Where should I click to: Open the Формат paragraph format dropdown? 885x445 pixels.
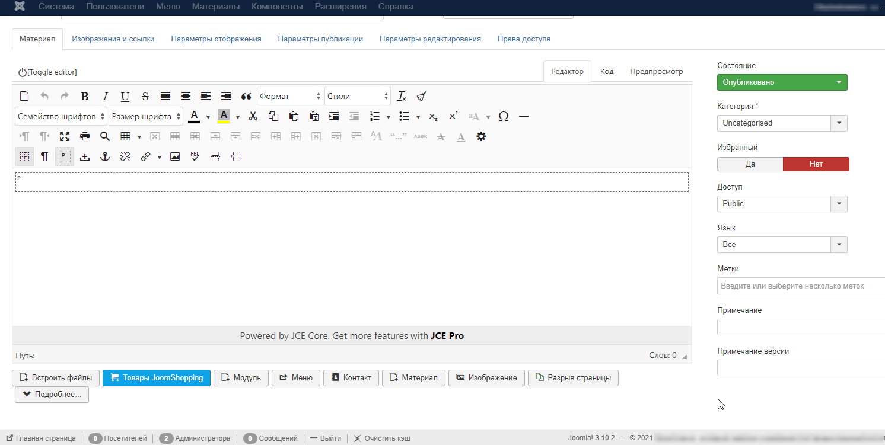(x=290, y=96)
